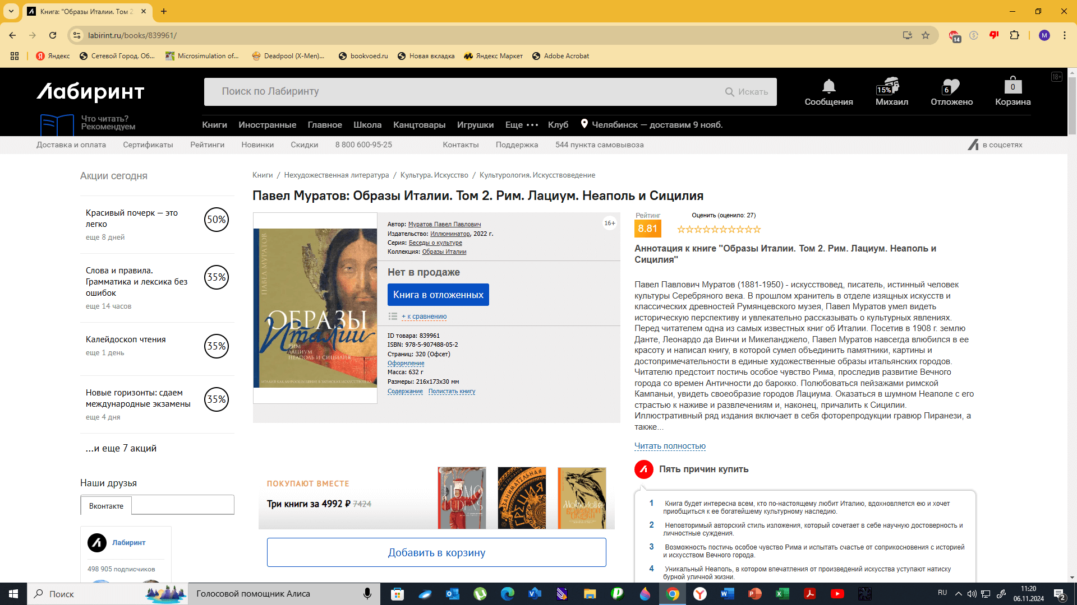Open the Культура. Искусство breadcrumb
The height and width of the screenshot is (605, 1077).
pos(434,175)
